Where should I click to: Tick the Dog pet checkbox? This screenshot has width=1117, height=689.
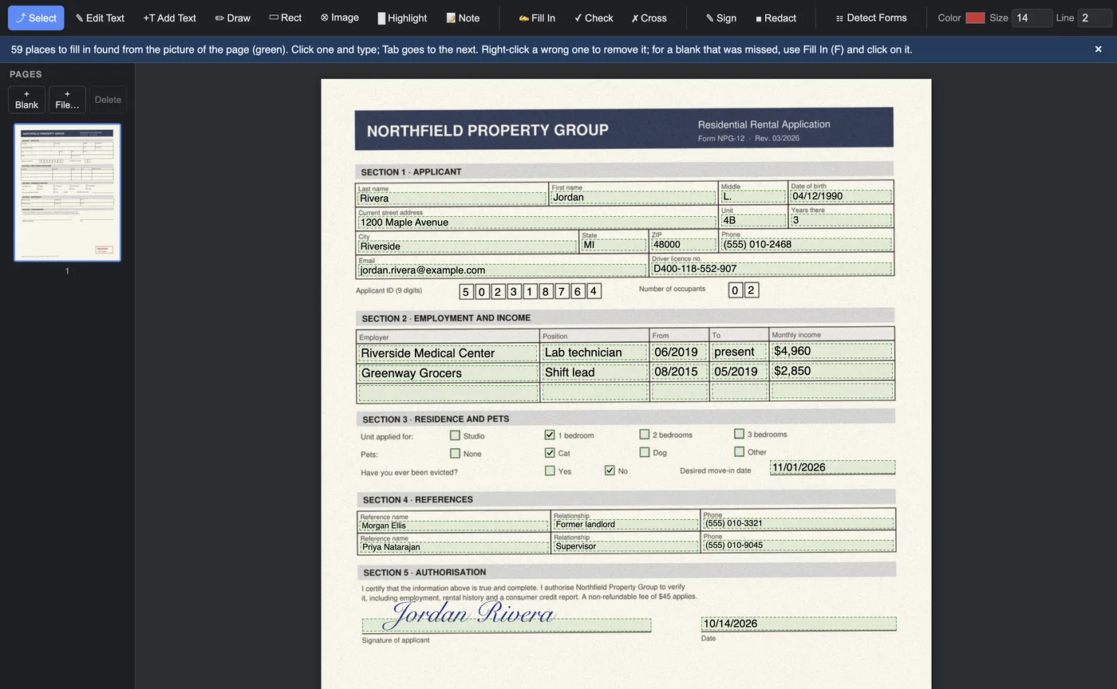point(645,452)
